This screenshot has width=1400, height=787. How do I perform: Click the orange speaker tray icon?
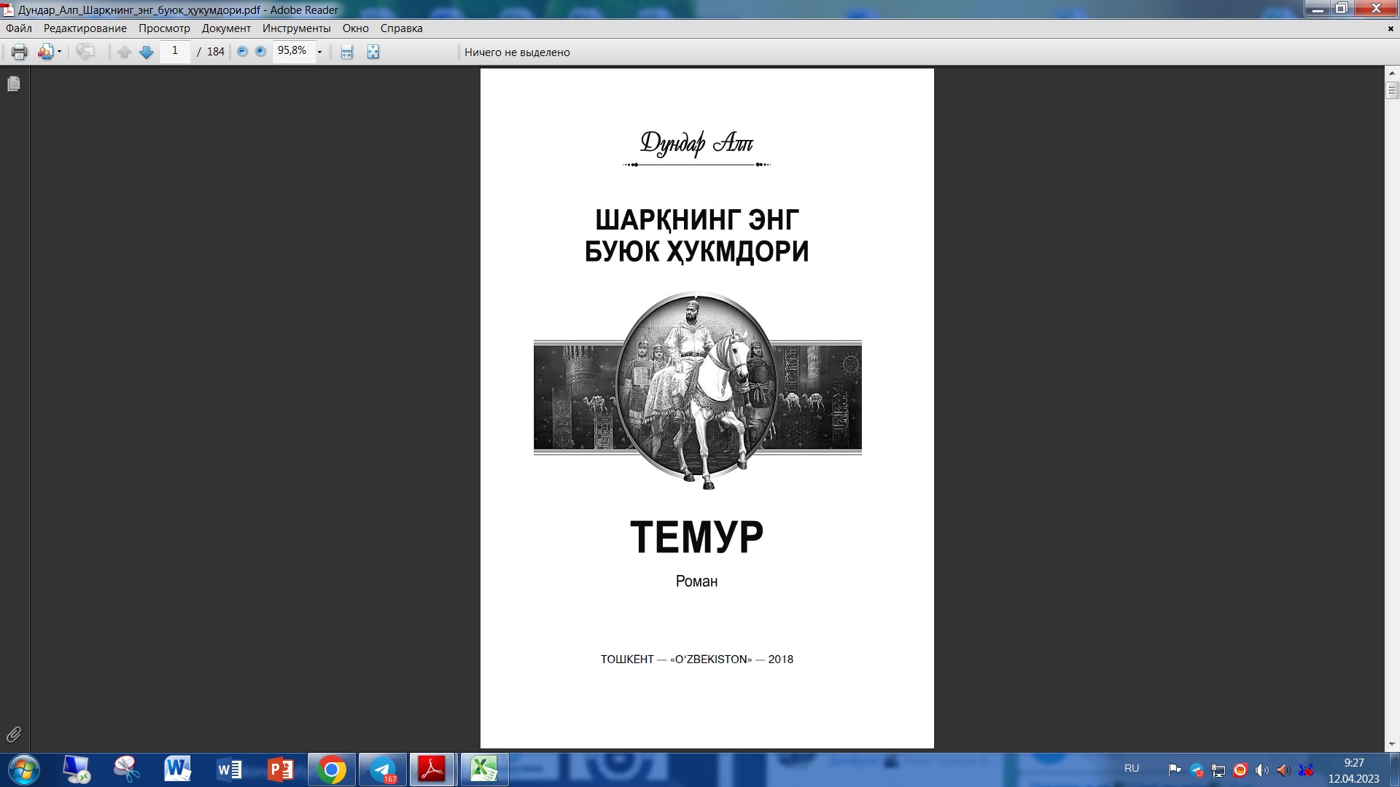tap(1283, 770)
